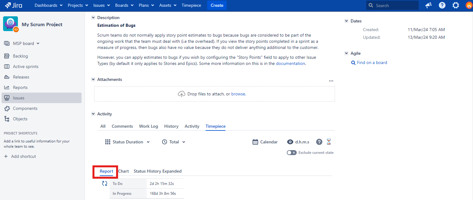Click the notifications megaphone icon
473x200 pixels.
coord(428,5)
